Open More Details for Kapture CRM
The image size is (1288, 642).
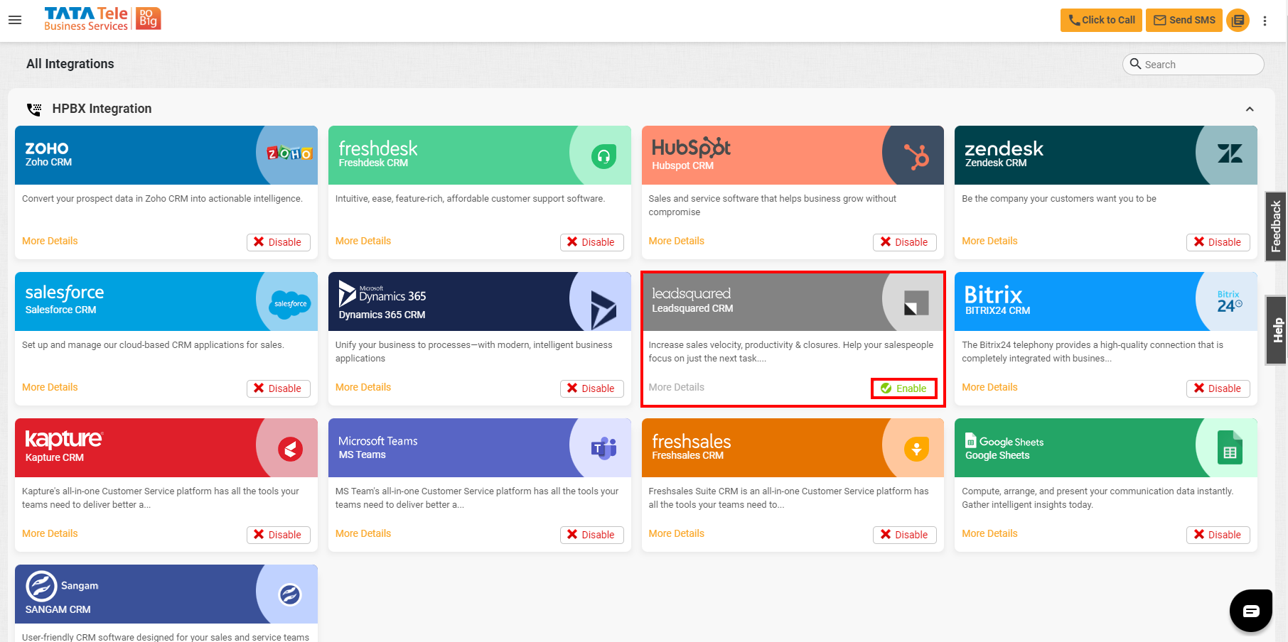[50, 533]
